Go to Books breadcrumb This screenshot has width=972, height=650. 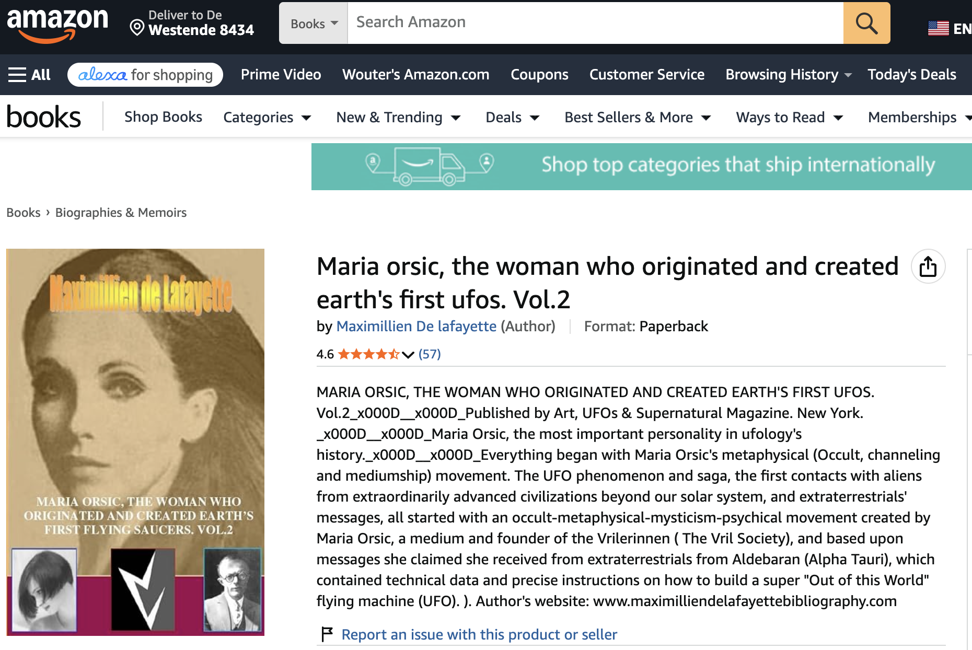tap(24, 213)
